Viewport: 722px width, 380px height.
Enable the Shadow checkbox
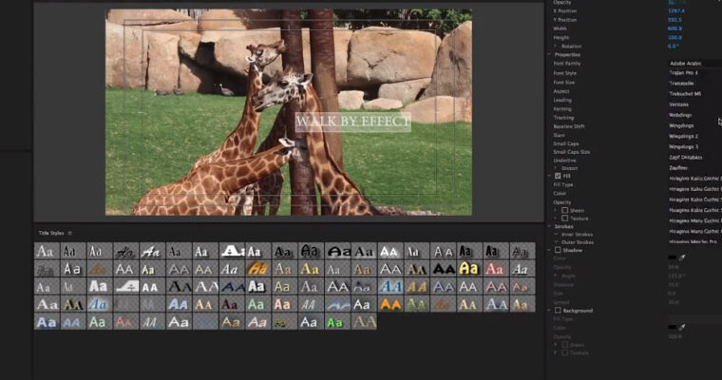(x=558, y=250)
